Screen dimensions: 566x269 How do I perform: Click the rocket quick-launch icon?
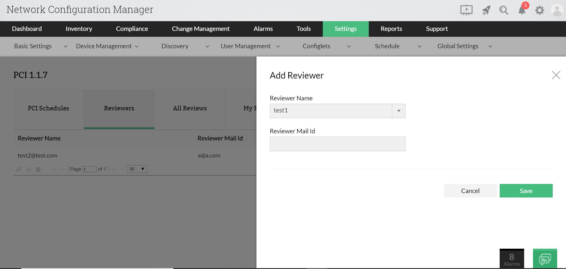tap(486, 11)
